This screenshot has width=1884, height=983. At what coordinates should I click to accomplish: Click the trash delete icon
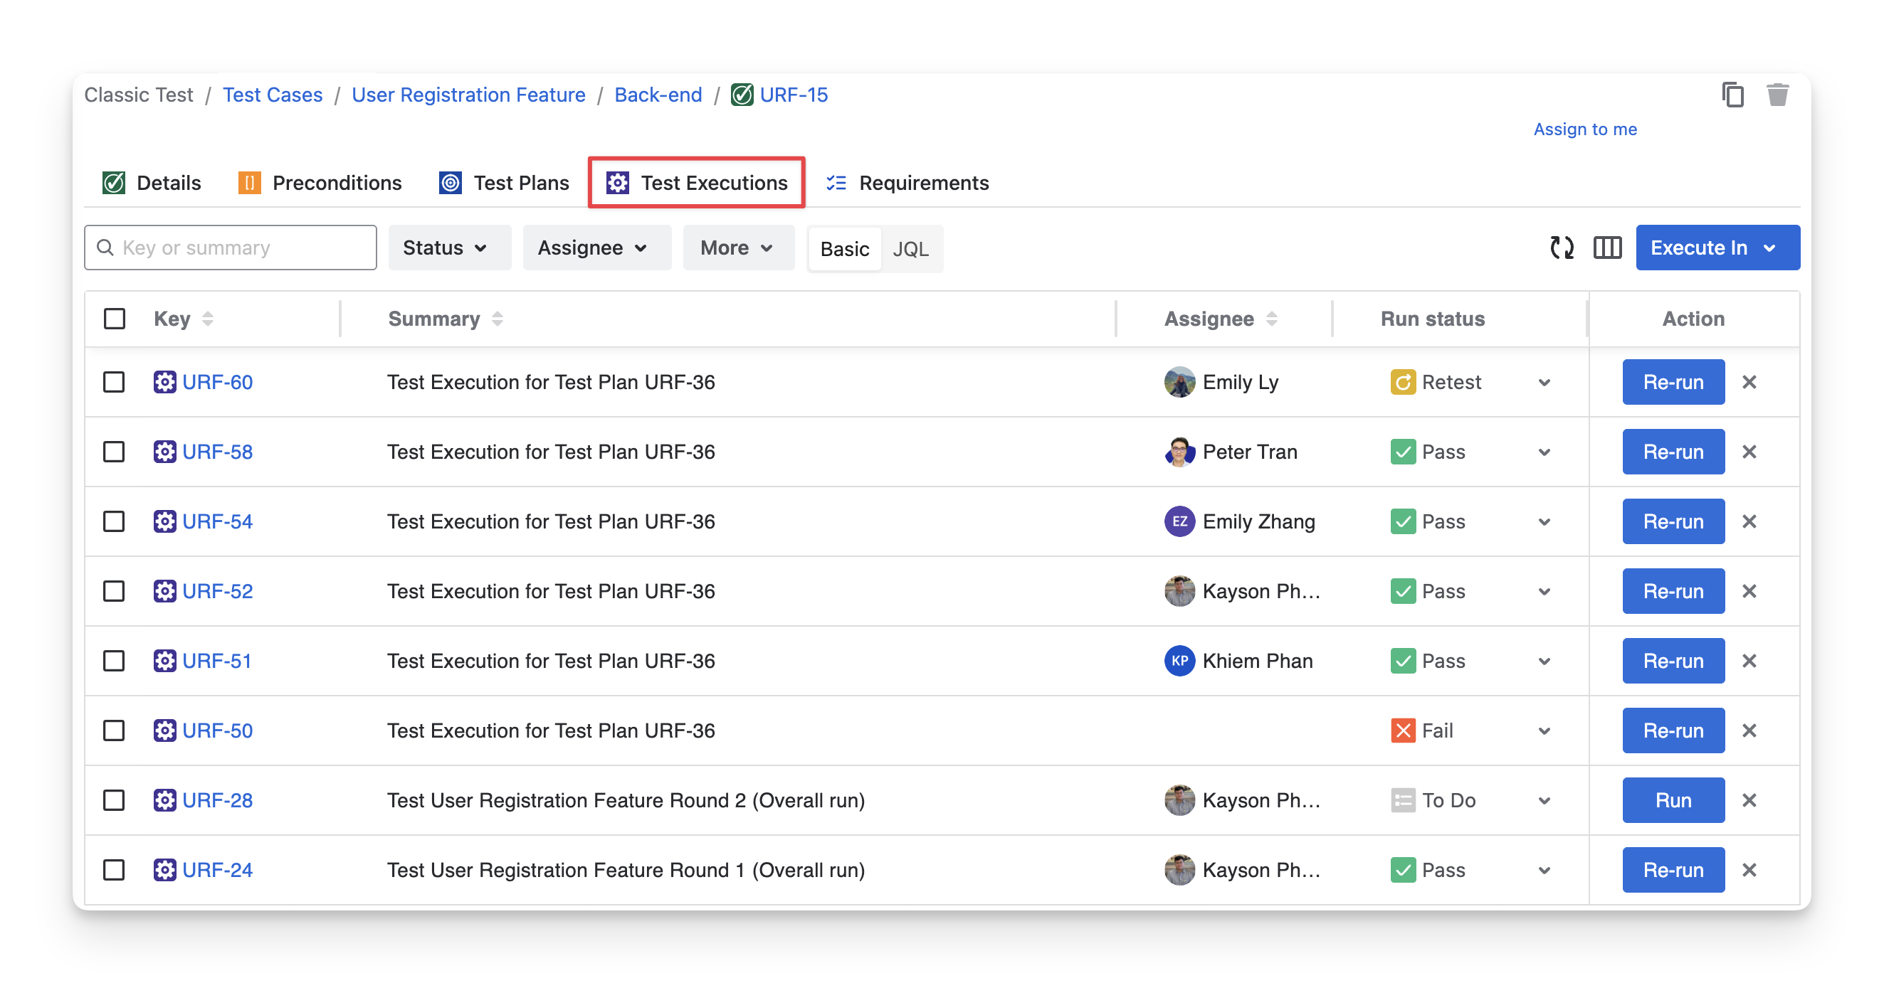pos(1777,95)
